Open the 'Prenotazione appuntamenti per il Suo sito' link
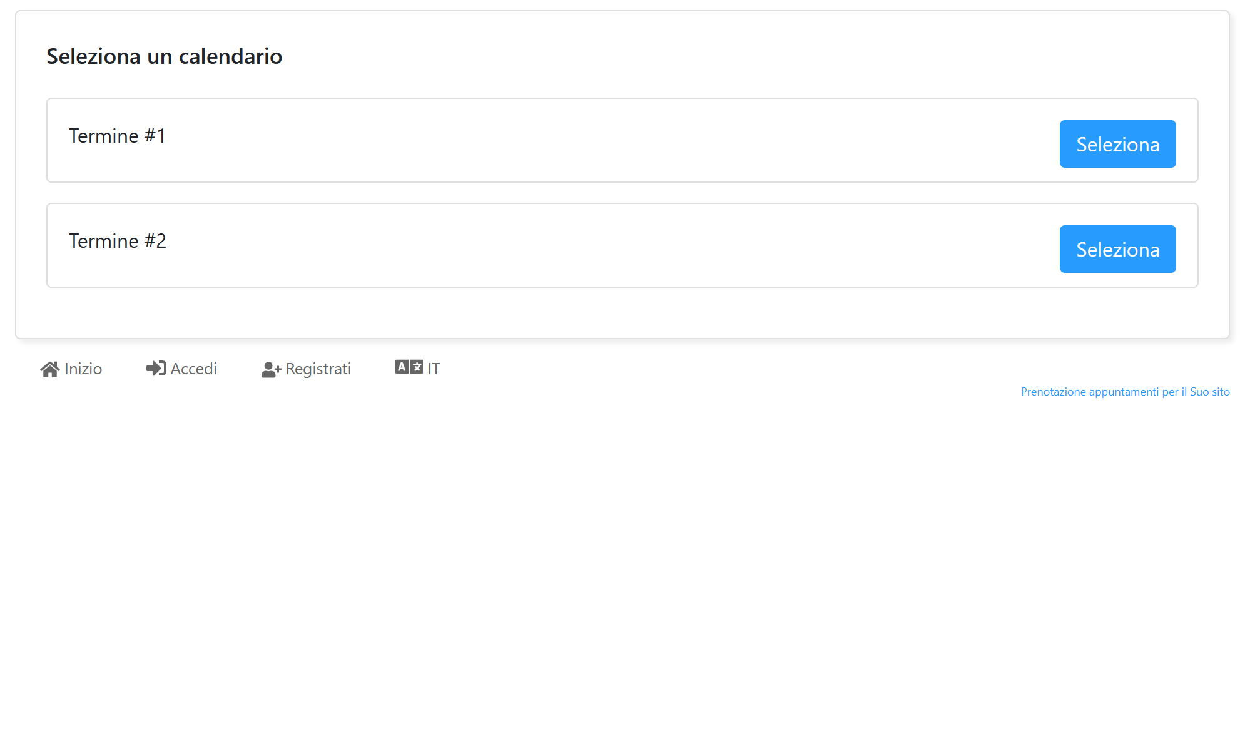This screenshot has height=751, width=1245. [1125, 392]
